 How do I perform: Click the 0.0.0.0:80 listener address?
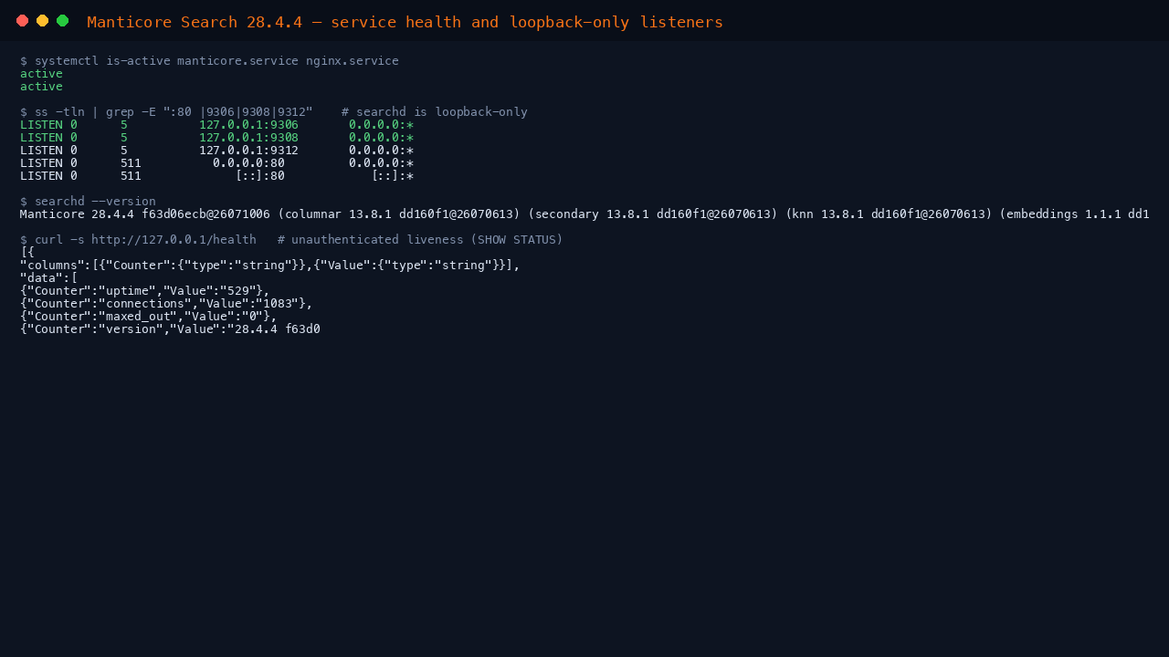click(x=248, y=163)
